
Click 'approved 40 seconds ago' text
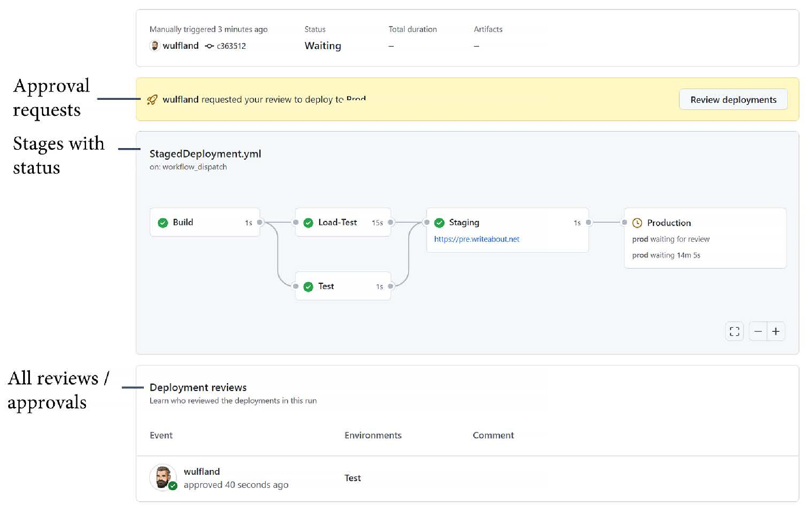point(236,485)
